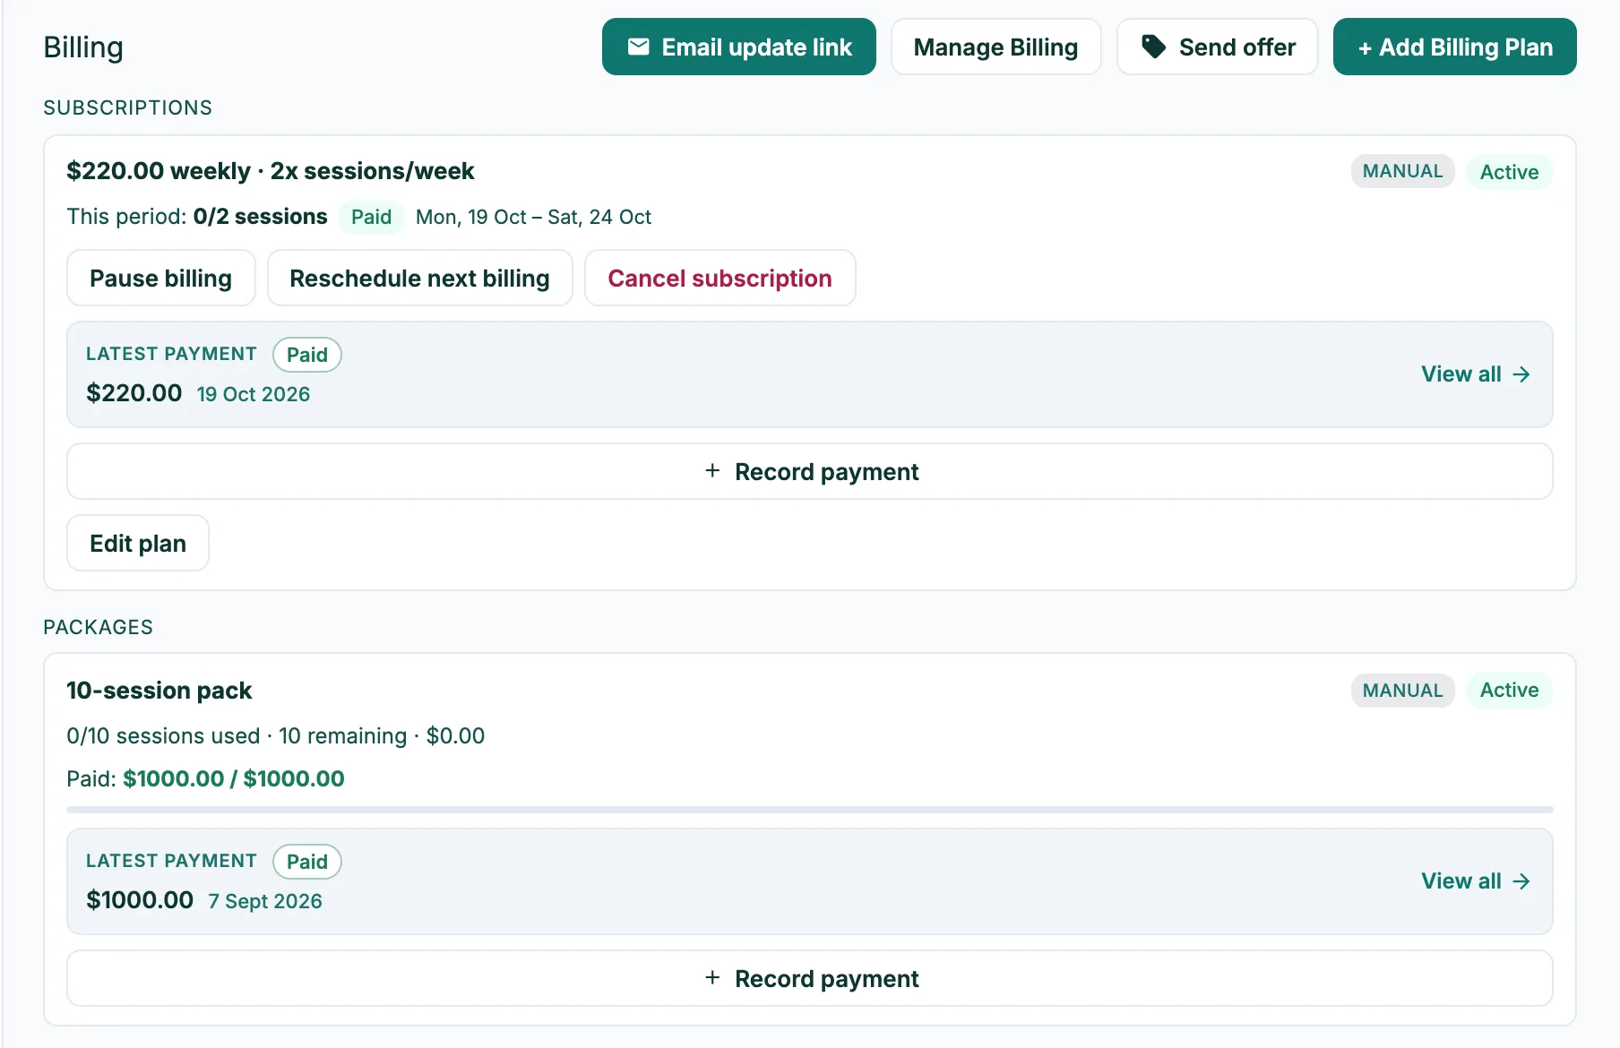Click 'This period: 0/2 sessions' text
Screen dimensions: 1620x1048
(197, 217)
